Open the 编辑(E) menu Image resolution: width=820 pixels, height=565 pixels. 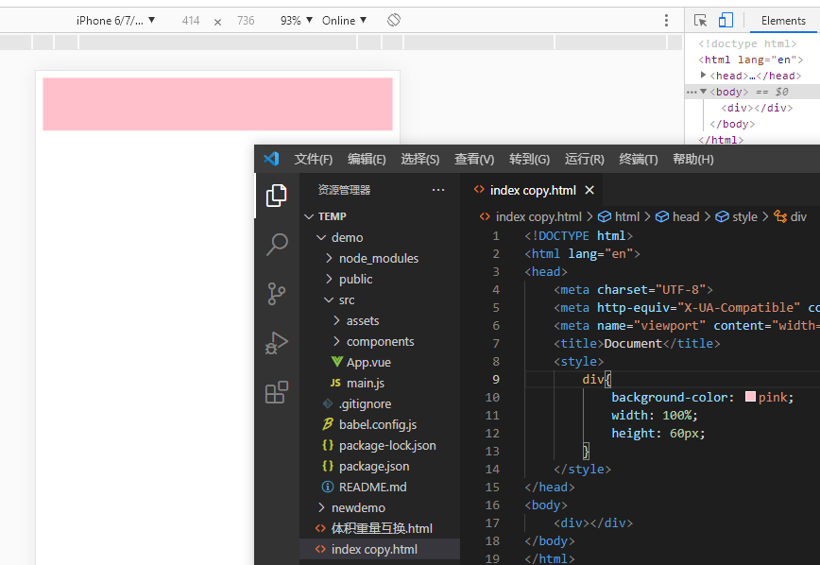367,159
